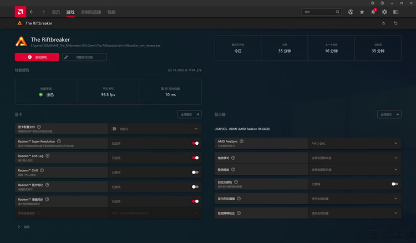Viewport: 416px width, 243px height.
Task: Show help for 显卡配置文件
Action: pyautogui.click(x=39, y=127)
